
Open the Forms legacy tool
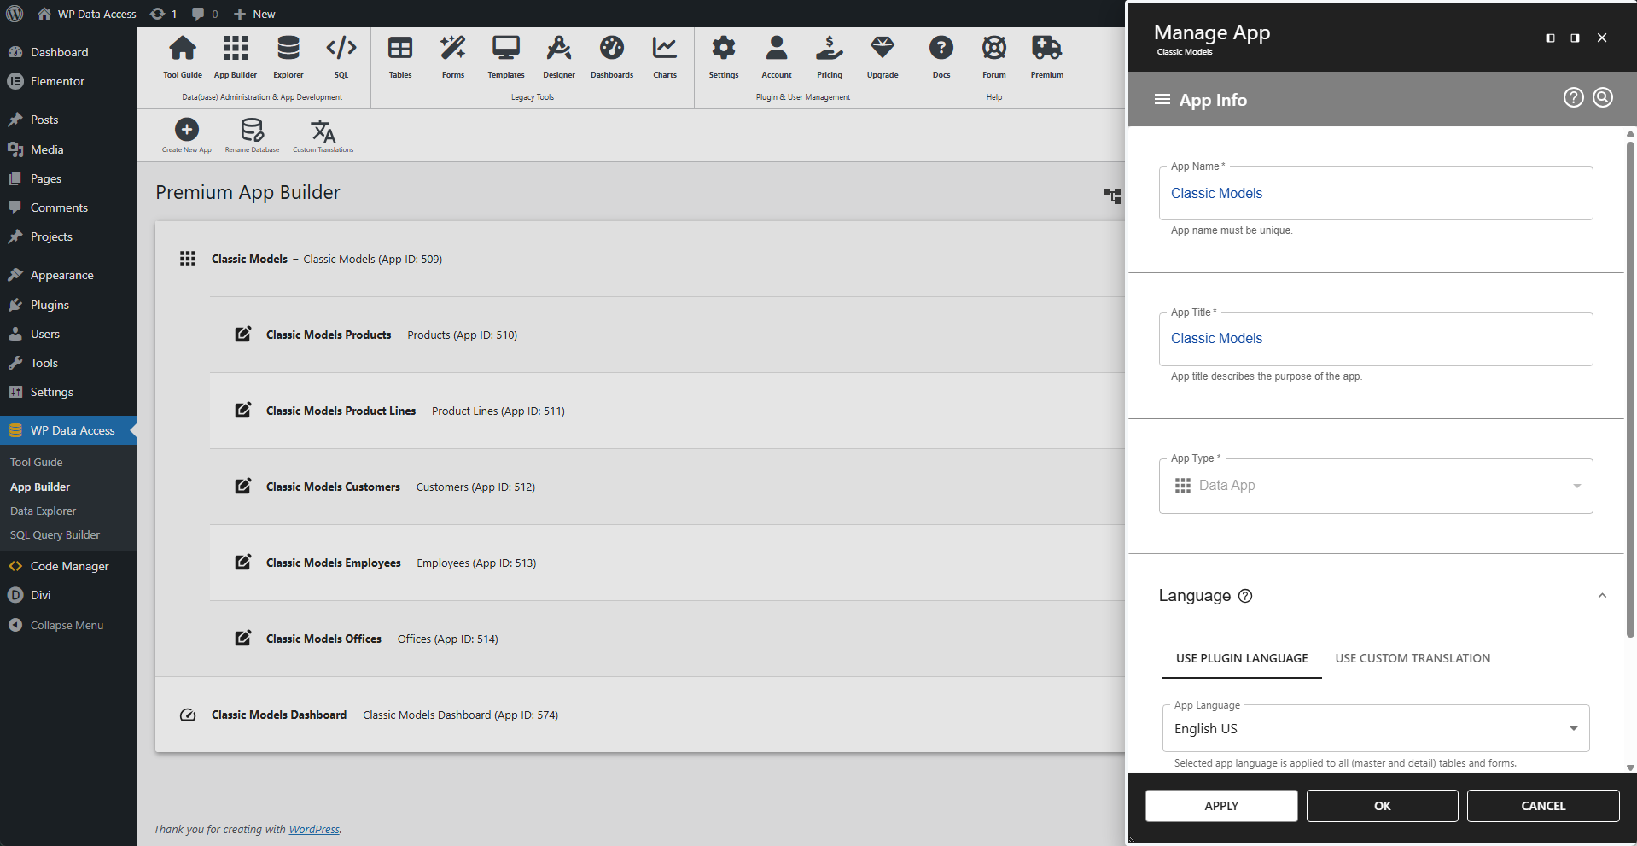click(x=452, y=56)
